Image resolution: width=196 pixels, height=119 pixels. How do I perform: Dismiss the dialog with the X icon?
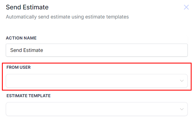(x=186, y=7)
